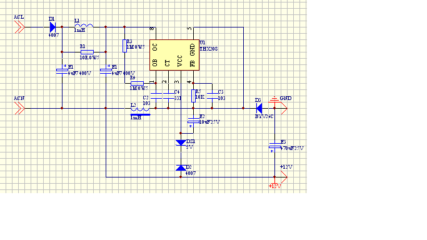The width and height of the screenshot is (427, 240).
Task: Select the D1 4007 diode symbol
Action: (53, 27)
